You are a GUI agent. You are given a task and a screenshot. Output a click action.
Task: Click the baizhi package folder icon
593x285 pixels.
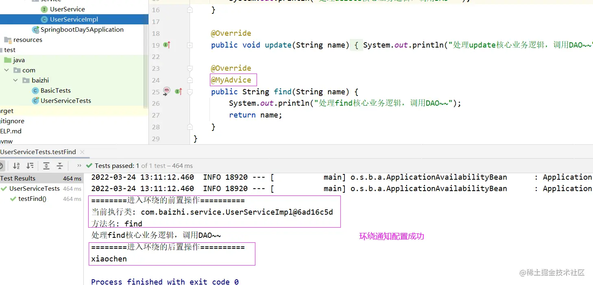coord(26,80)
